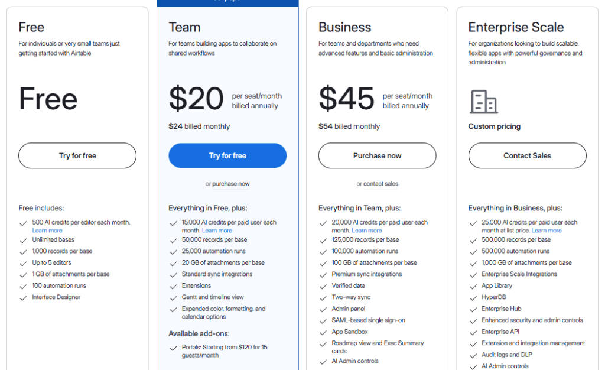The height and width of the screenshot is (370, 605).
Task: Click the checkmark beside Premium sync integrations
Action: point(324,274)
